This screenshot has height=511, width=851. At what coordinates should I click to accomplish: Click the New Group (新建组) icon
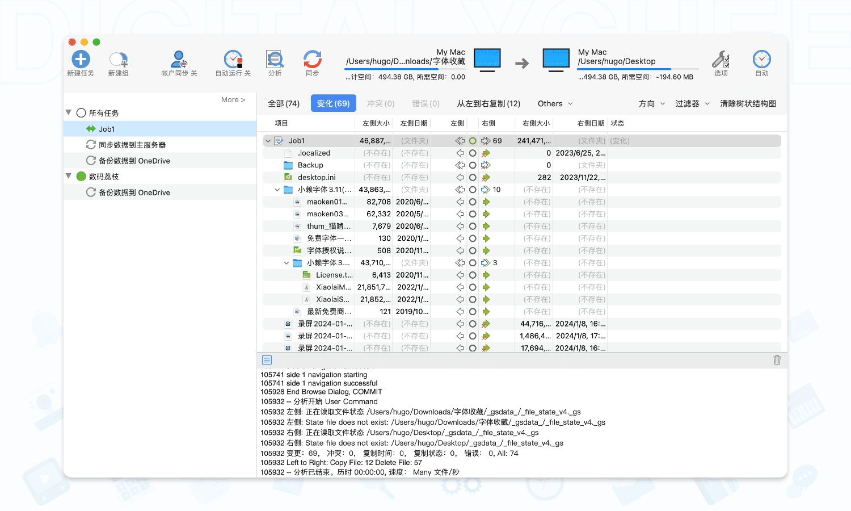[x=118, y=59]
